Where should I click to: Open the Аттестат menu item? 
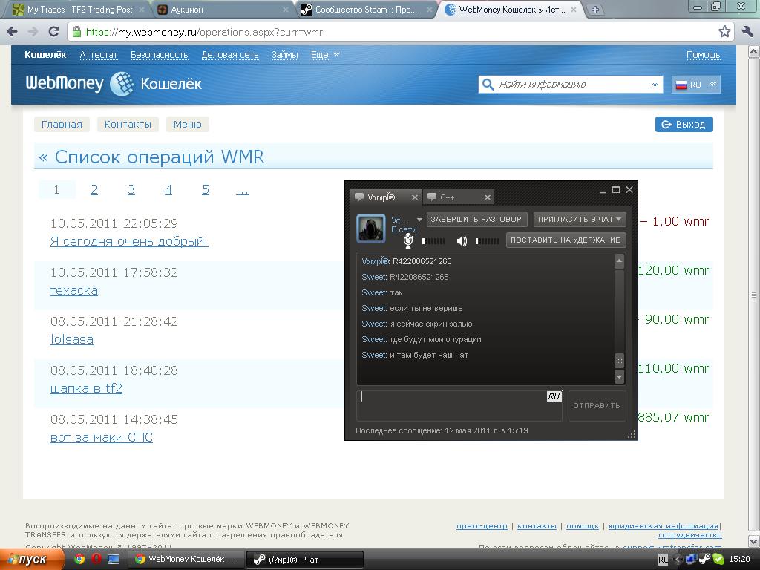tap(99, 55)
